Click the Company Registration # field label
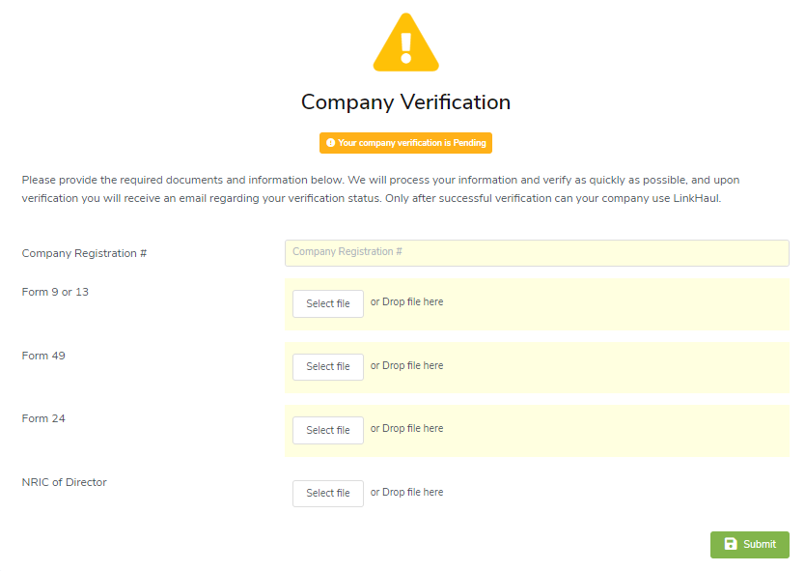 [84, 253]
